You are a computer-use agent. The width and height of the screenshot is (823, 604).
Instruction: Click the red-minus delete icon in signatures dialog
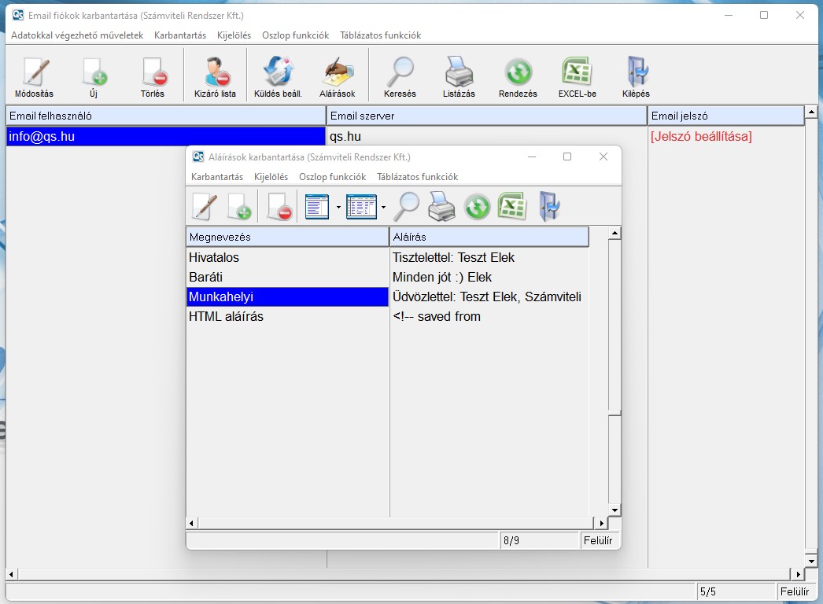tap(279, 207)
